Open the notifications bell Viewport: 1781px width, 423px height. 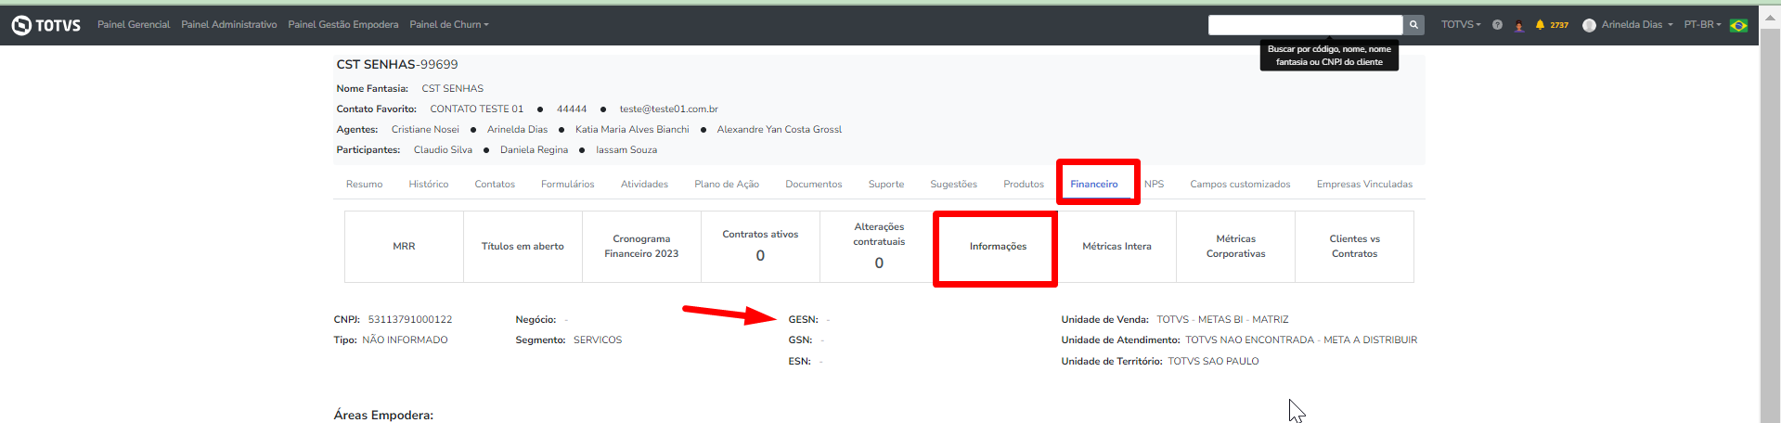(1540, 25)
